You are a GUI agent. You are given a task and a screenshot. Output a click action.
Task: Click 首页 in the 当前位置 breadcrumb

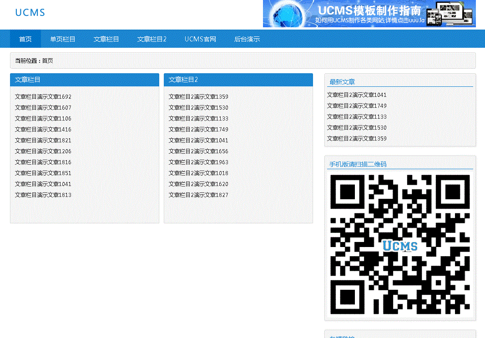[48, 61]
